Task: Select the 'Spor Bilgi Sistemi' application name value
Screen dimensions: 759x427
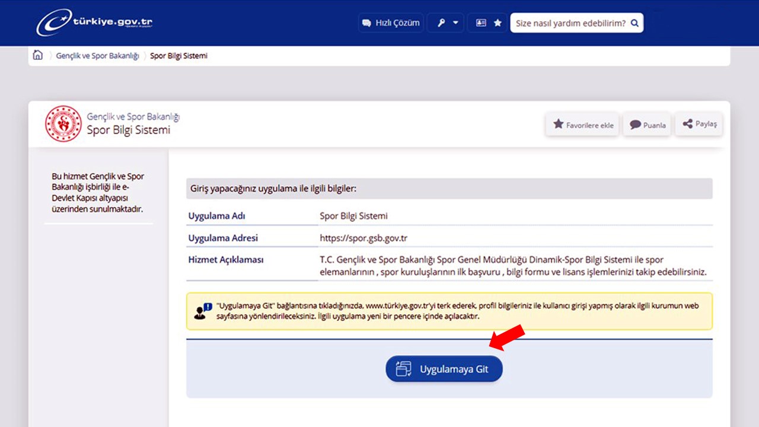Action: 353,216
